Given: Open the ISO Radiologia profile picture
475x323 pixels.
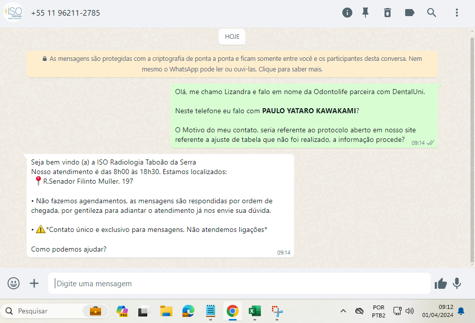Looking at the screenshot, I should coord(13,12).
